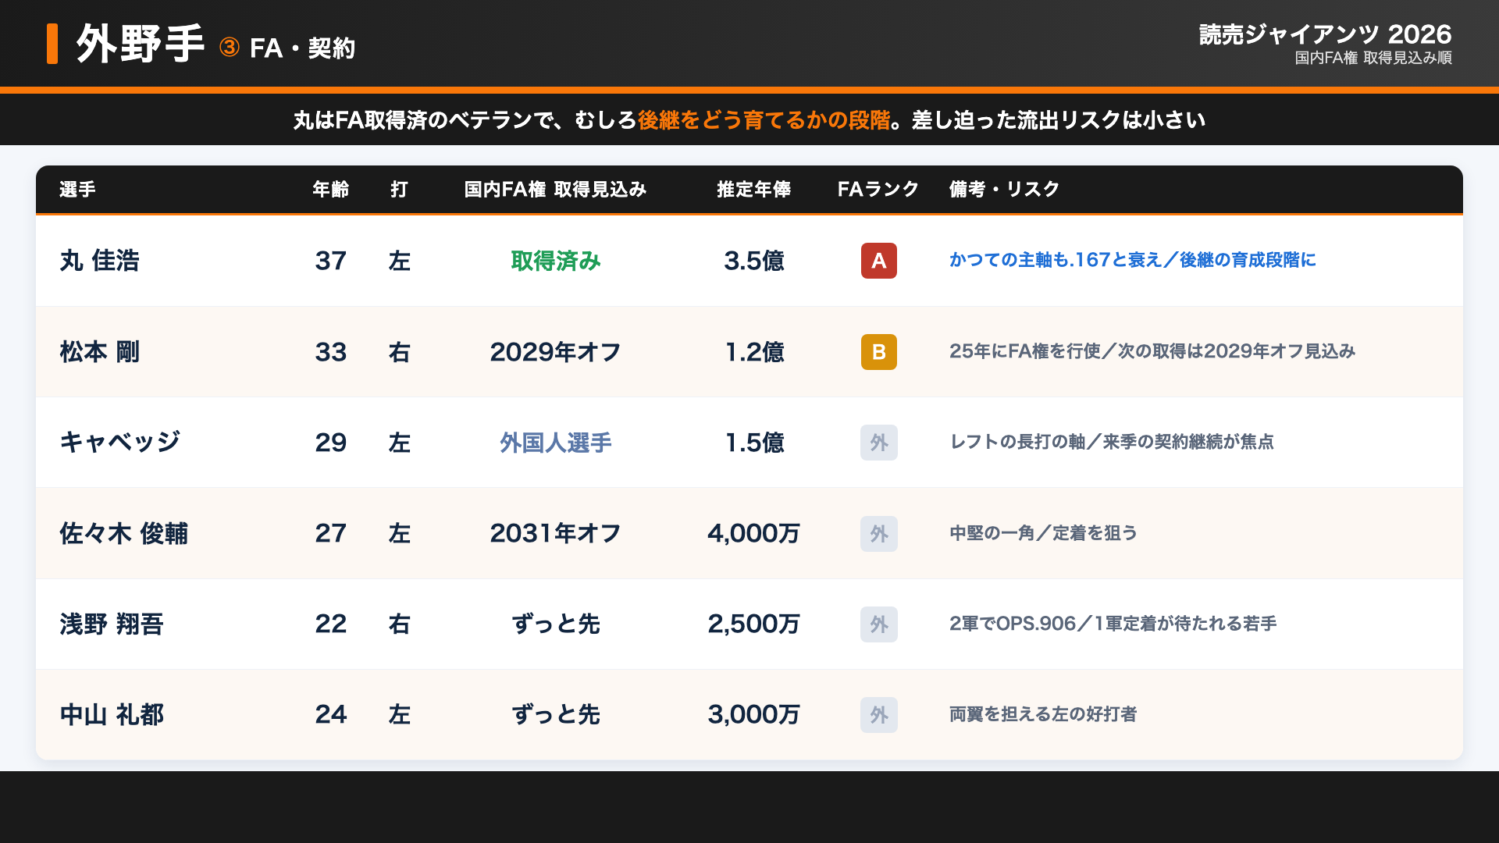Click the 国内FA権 取得見込み順 caption
The height and width of the screenshot is (843, 1499).
click(x=1373, y=58)
